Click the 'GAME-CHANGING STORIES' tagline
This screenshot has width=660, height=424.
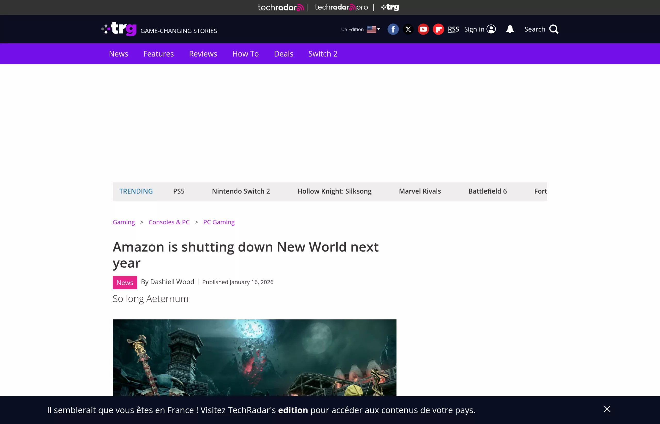179,31
